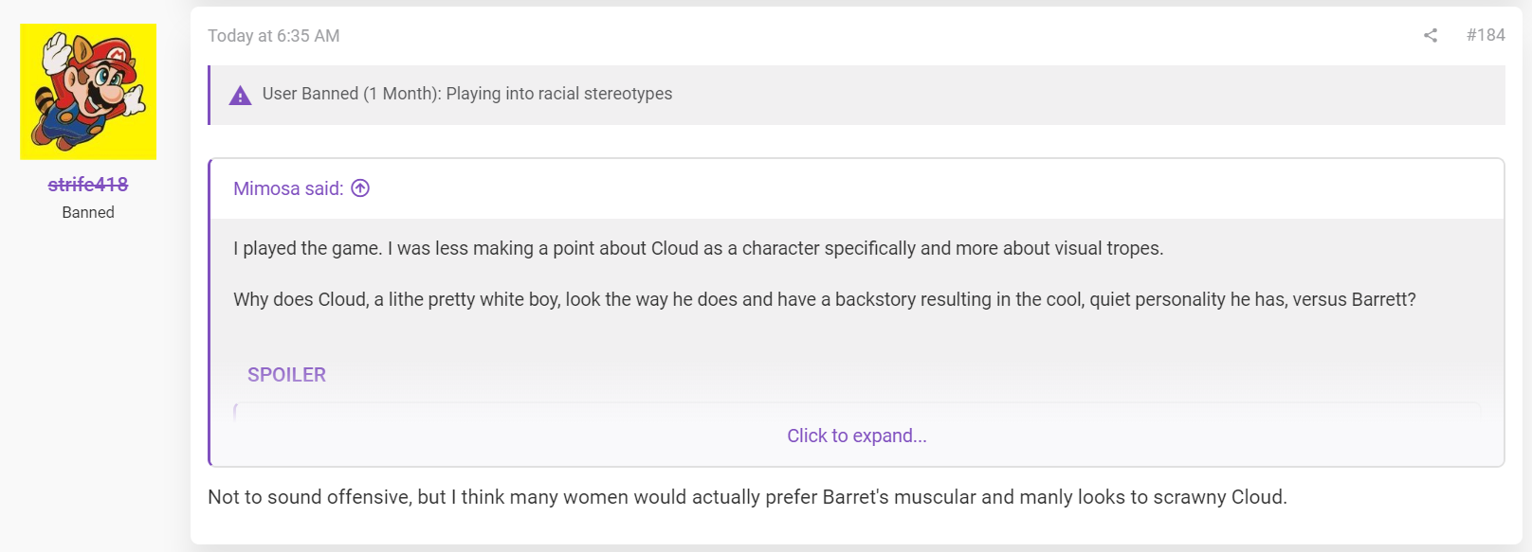Click the Banned user title under username
This screenshot has width=1532, height=552.
(88, 212)
